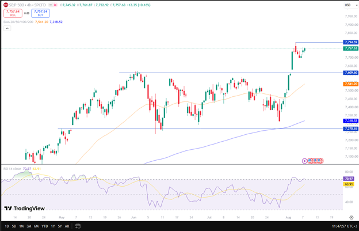Click the May label on time axis
Screen dimensions: 359x231
(x=62, y=217)
